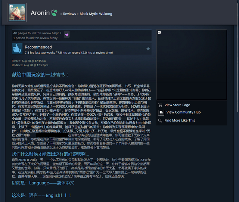Viewport: 239px width, 202px height.
Task: Click the heading '献给中国玩家的一封情书：'
Action: click(x=40, y=75)
